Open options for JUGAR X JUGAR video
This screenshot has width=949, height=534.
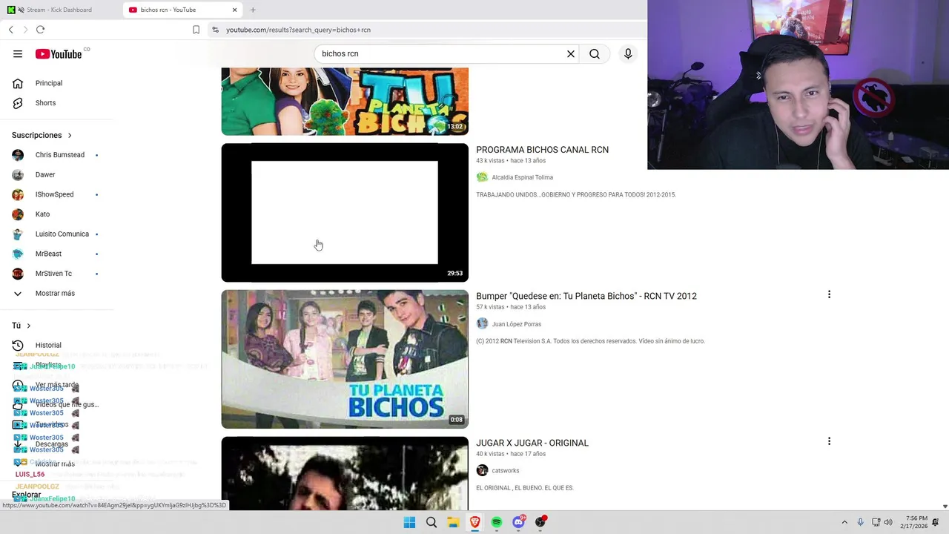point(829,441)
